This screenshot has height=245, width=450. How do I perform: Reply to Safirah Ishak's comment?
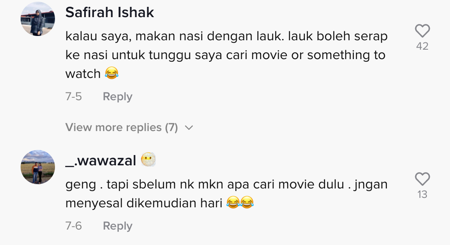[x=117, y=97]
